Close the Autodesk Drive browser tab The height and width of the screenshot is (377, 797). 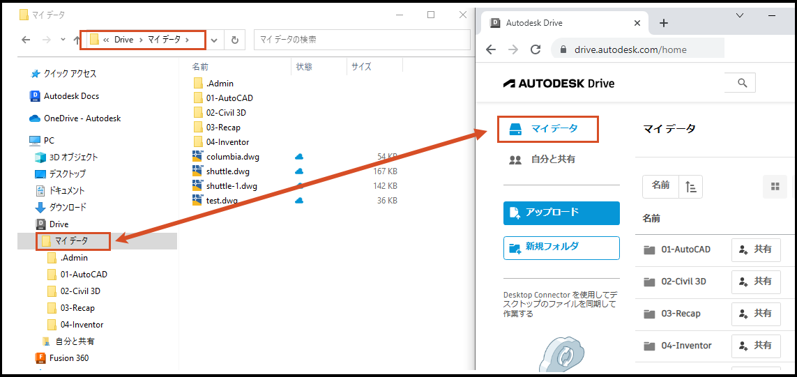pyautogui.click(x=637, y=23)
